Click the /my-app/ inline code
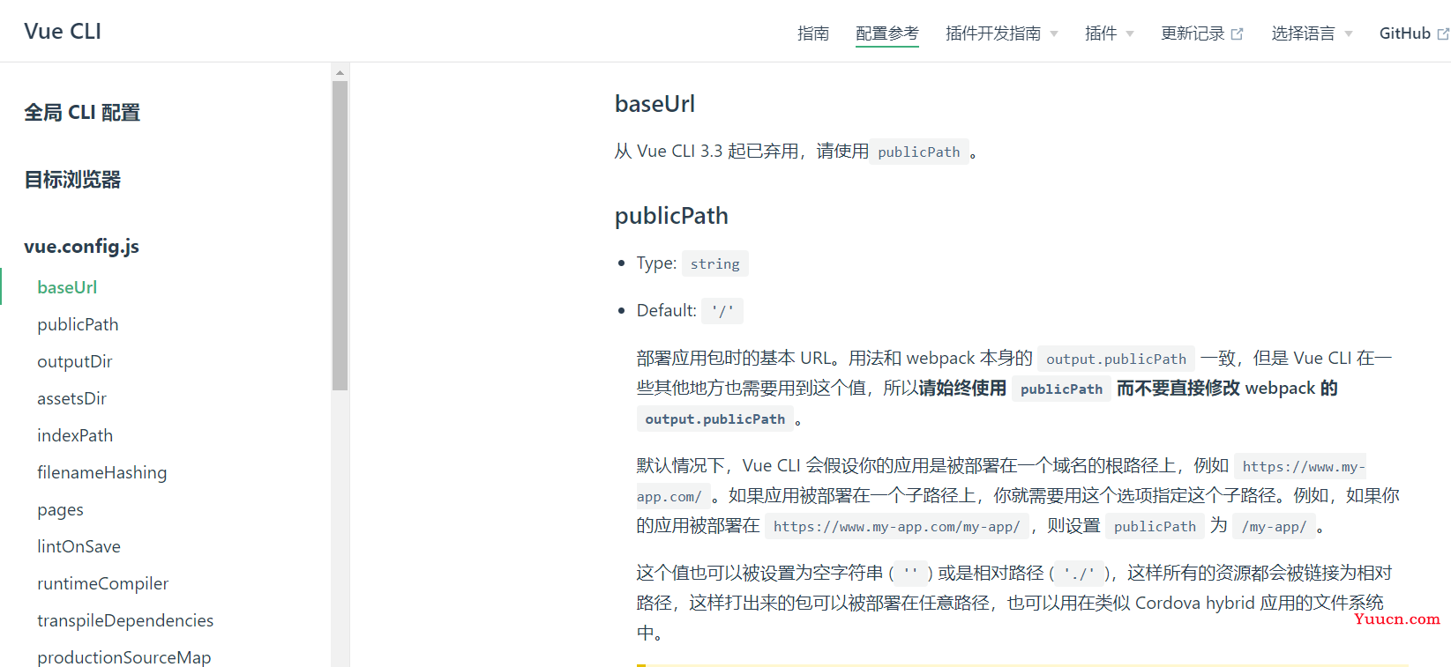This screenshot has height=667, width=1451. (x=1274, y=526)
